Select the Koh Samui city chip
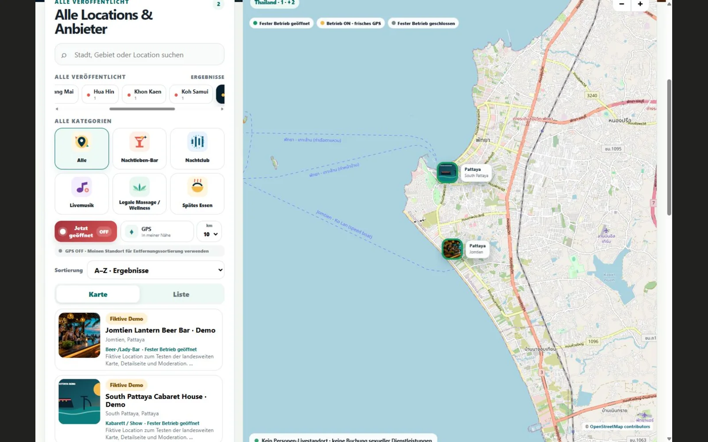Image resolution: width=708 pixels, height=442 pixels. tap(191, 94)
